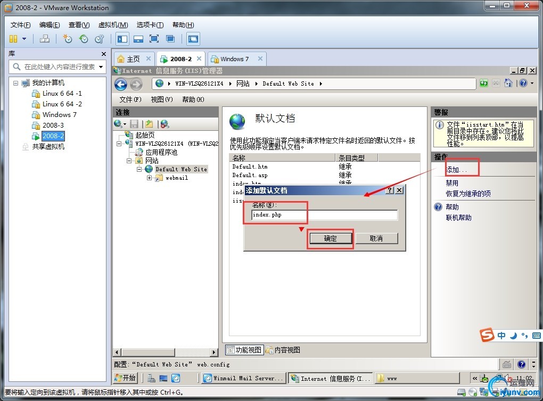Collapse the Default Web Site node
This screenshot has height=401, width=543.
[x=139, y=170]
